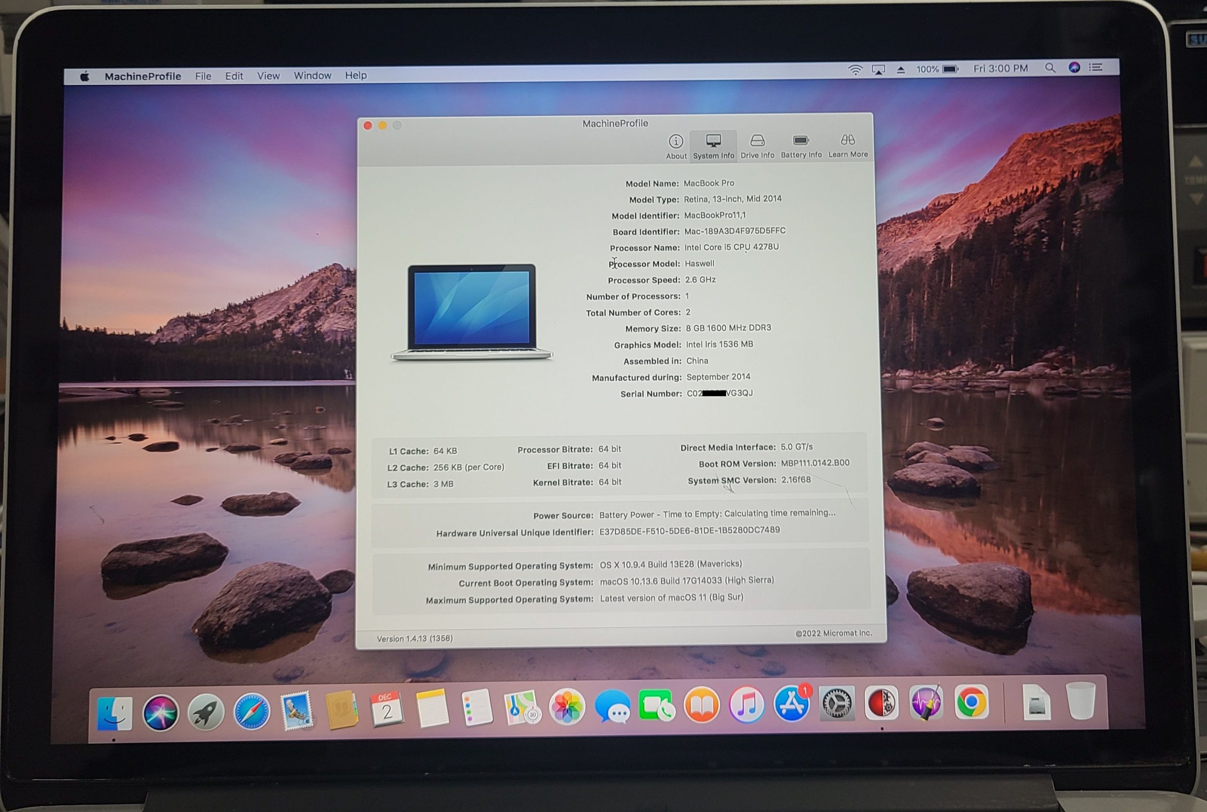
Task: Open the Notification Center icon
Action: pyautogui.click(x=1095, y=67)
